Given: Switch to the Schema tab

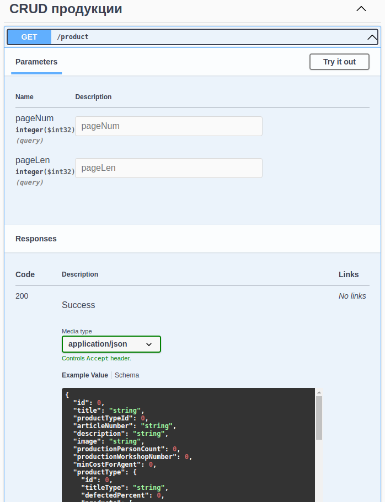Looking at the screenshot, I should point(127,375).
